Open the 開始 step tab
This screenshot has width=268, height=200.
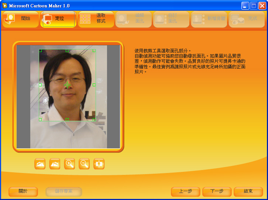pyautogui.click(x=21, y=19)
